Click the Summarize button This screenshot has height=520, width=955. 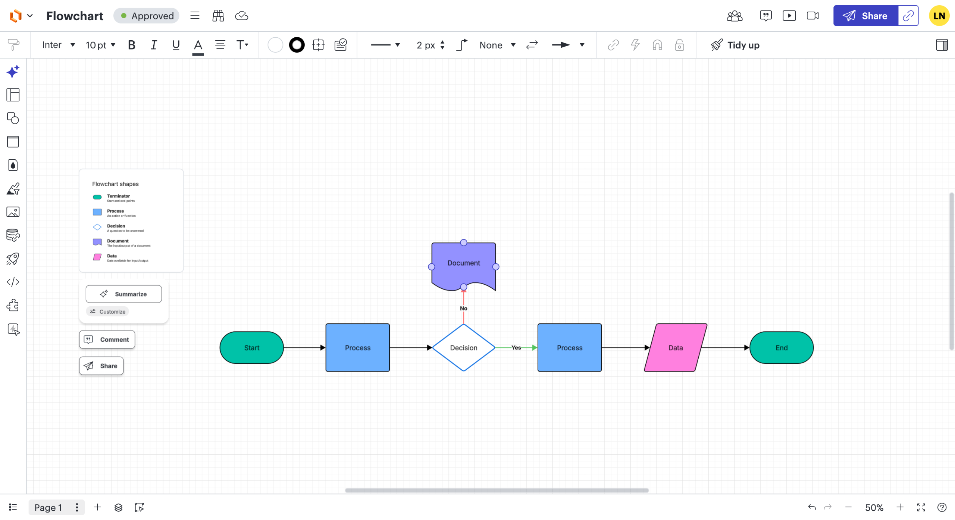124,294
